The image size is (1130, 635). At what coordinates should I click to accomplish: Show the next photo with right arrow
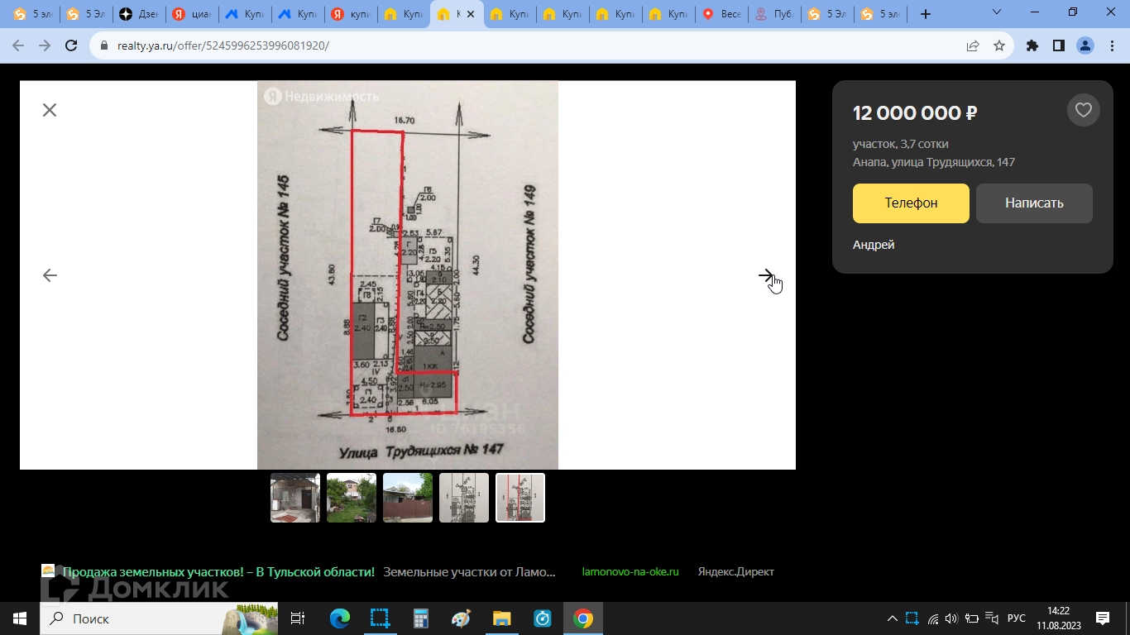766,275
